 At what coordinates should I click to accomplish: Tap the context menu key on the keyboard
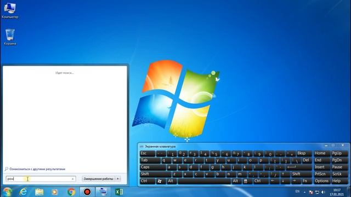click(246, 181)
